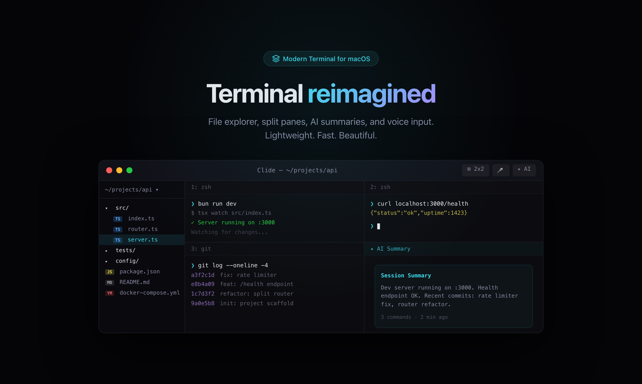Click the cursor prompt in 2: zsh pane
642x384 pixels.
click(x=378, y=226)
